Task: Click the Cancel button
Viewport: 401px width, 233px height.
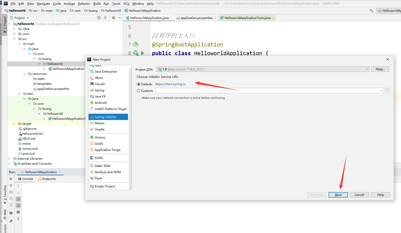Action: pyautogui.click(x=359, y=195)
